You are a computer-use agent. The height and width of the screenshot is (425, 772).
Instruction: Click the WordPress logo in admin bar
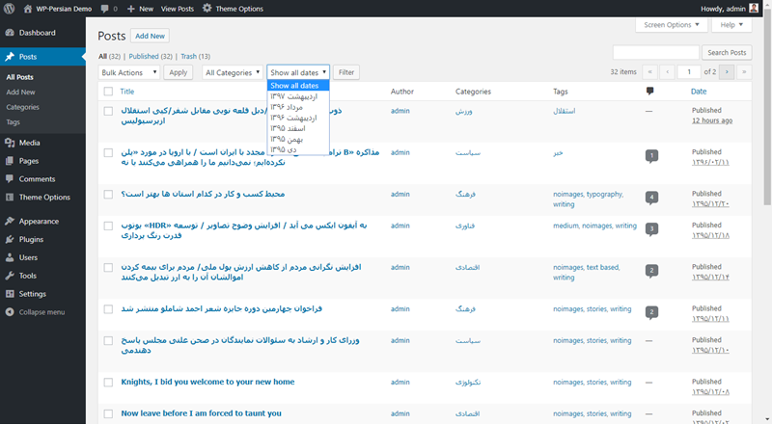11,8
